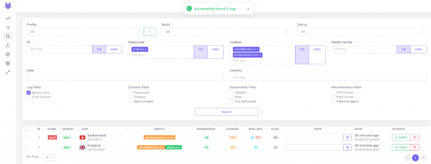The width and height of the screenshot is (431, 164).
Task: Open the settings gear icon in sidebar
Action: (8, 63)
